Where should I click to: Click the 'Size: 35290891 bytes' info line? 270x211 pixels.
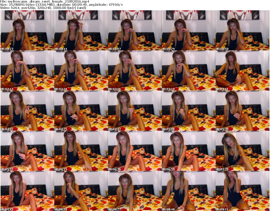click(61, 5)
